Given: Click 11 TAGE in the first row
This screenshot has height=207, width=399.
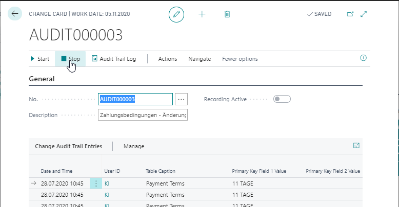Looking at the screenshot, I should [243, 183].
